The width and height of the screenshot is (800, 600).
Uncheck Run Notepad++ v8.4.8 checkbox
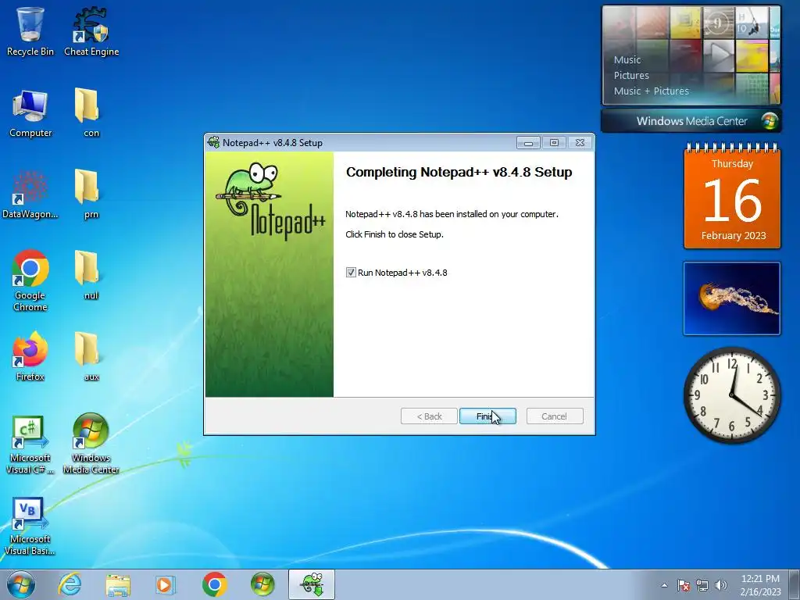coord(351,273)
